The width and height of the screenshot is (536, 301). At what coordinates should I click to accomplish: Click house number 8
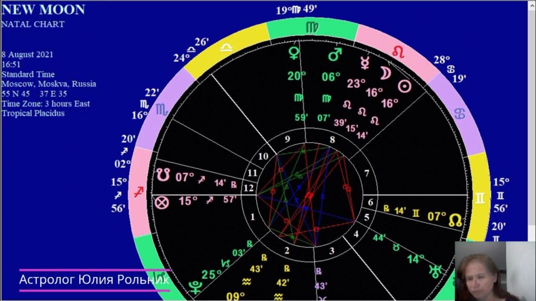pos(332,140)
